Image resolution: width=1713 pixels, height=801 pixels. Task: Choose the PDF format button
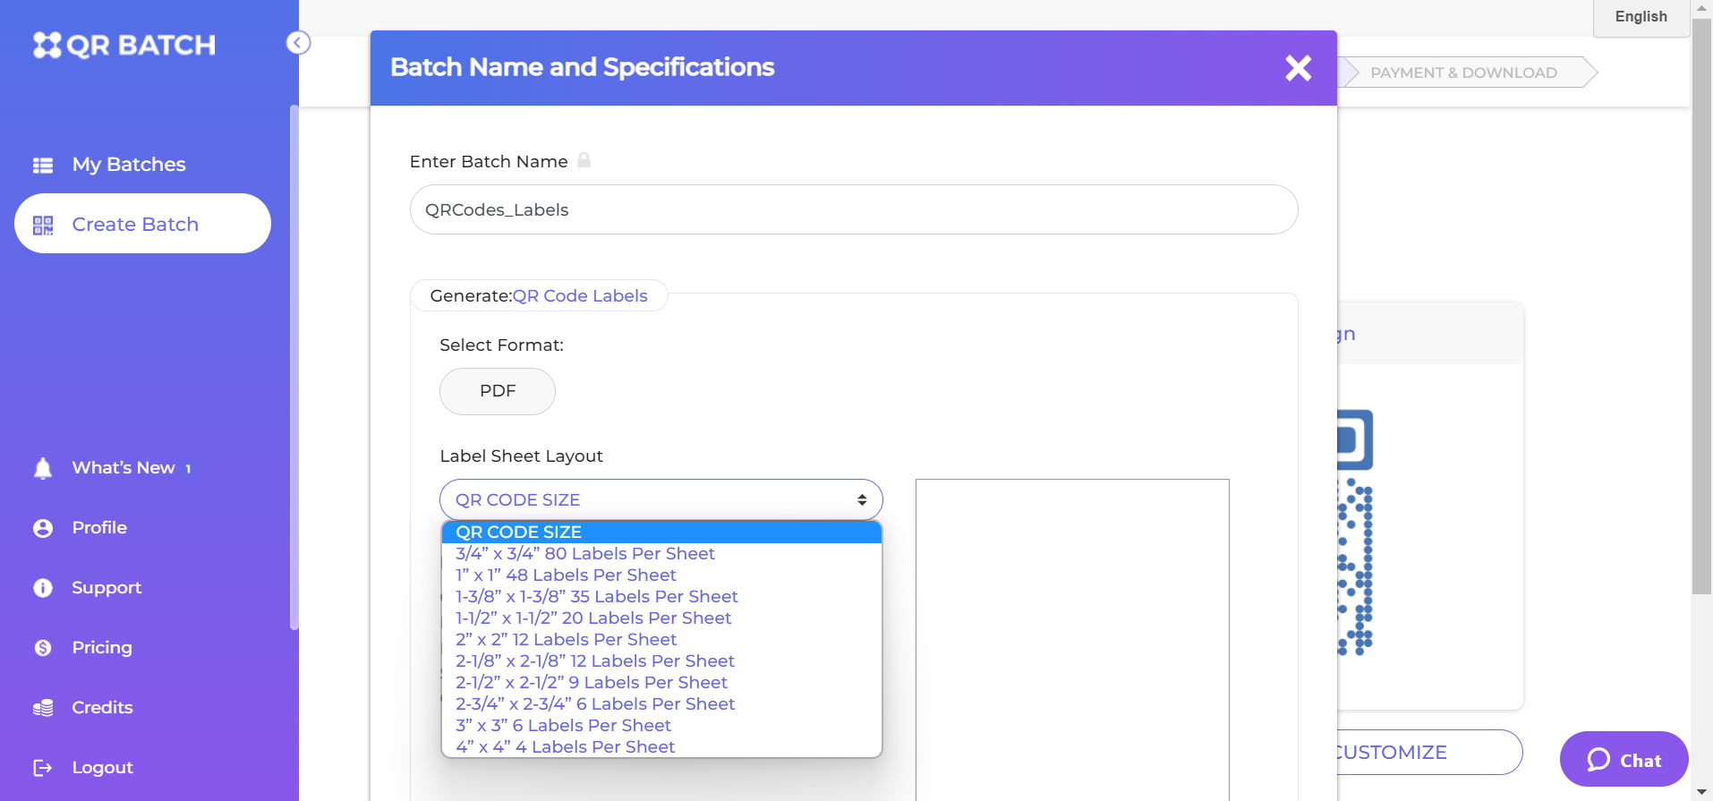click(498, 391)
